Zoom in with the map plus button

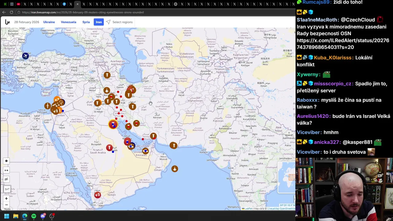click(x=6, y=199)
